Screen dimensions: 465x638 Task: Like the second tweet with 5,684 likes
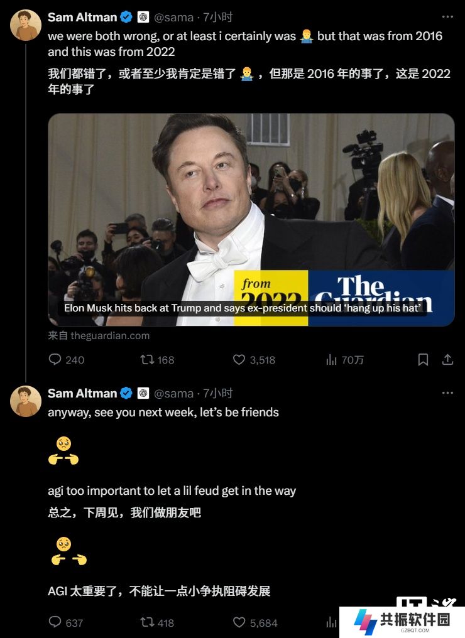tap(255, 622)
